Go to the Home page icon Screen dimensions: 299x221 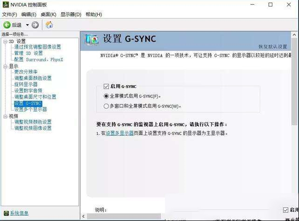click(49, 25)
